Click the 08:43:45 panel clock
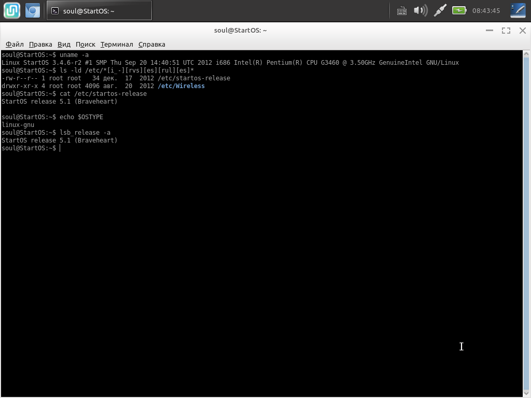The height and width of the screenshot is (398, 531). [x=486, y=11]
